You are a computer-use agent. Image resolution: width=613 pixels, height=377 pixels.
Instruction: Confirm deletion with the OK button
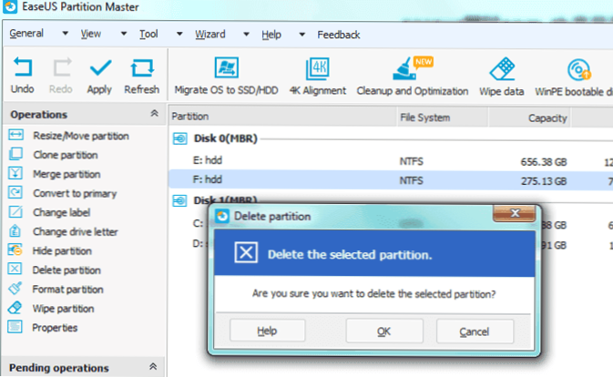(384, 331)
